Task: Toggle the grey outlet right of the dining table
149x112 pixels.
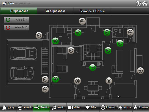Action: (x=109, y=81)
